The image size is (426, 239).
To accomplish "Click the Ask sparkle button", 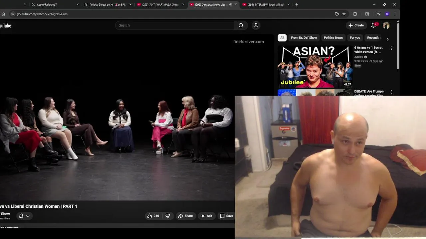I will click(206, 216).
